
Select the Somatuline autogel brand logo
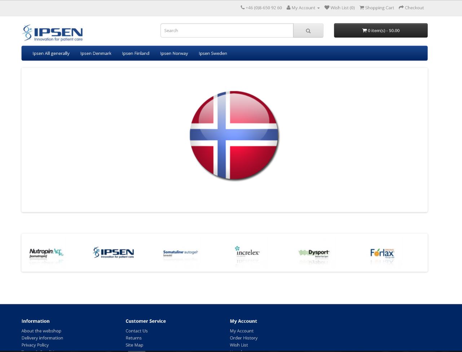(x=180, y=253)
